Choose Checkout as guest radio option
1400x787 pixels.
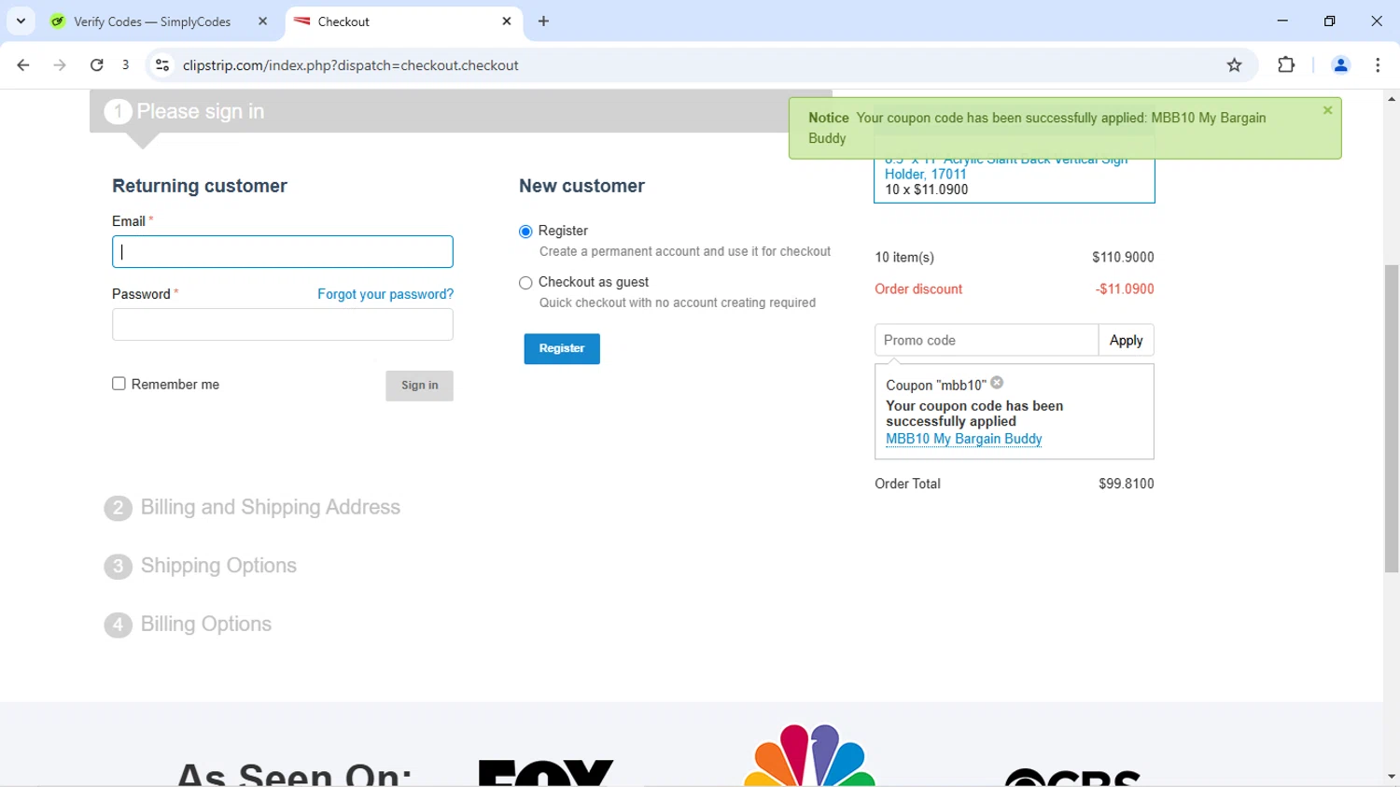click(525, 283)
